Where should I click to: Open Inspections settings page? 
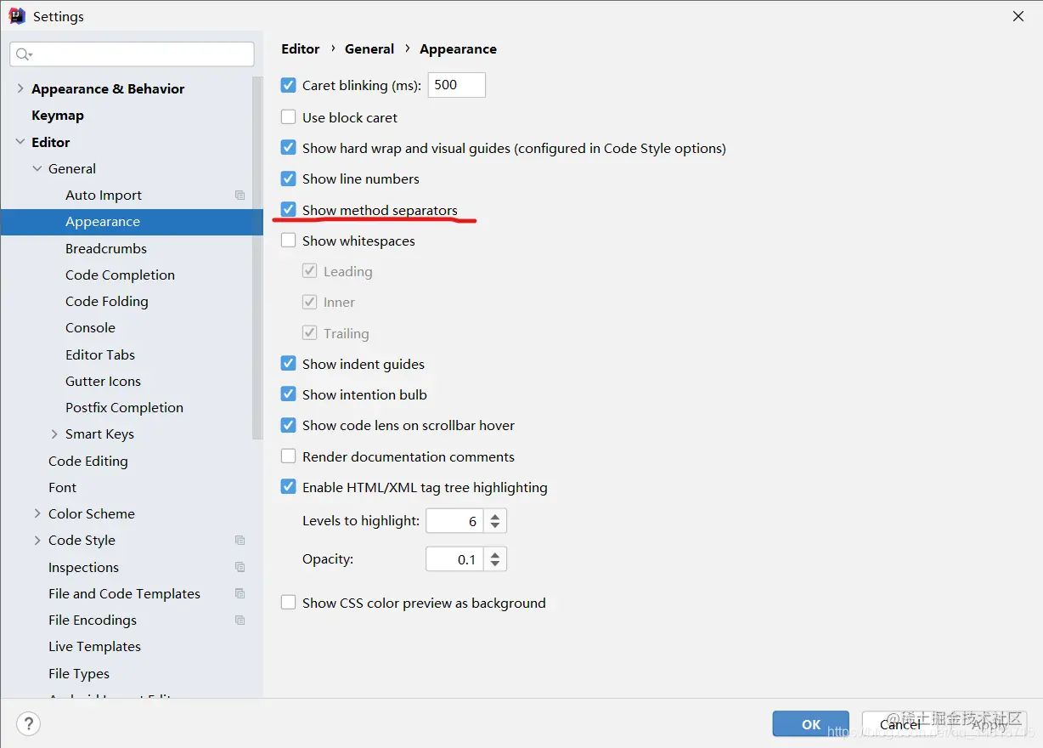click(x=83, y=567)
